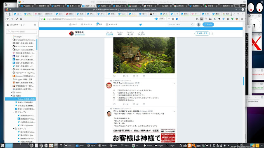Click the Twitter bird extension icon in toolbar
Viewport: 264px width, 148px height.
[224, 19]
